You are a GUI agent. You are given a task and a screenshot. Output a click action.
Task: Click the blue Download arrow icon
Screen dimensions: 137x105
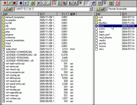tap(21, 3)
